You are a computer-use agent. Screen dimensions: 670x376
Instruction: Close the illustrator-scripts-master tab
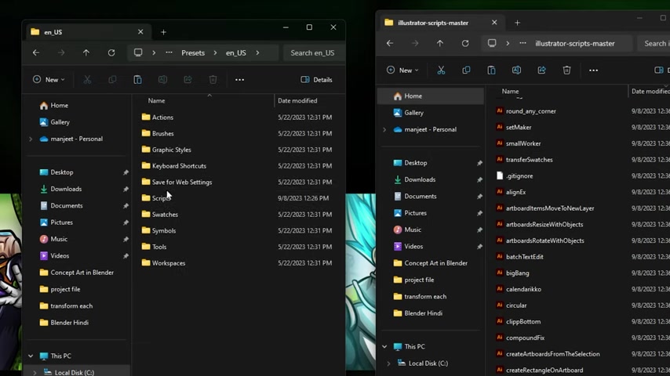[x=494, y=23]
